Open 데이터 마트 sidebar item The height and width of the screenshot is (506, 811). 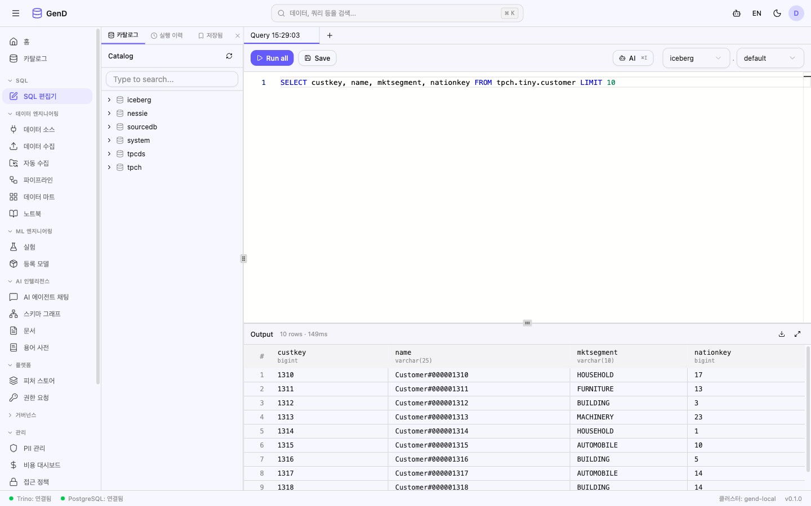[47, 197]
